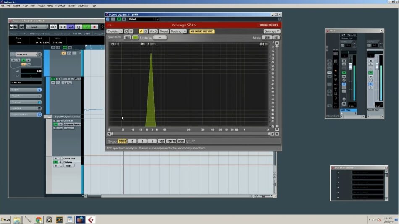Select the Sine Wave channel label in Mixer

[349, 110]
